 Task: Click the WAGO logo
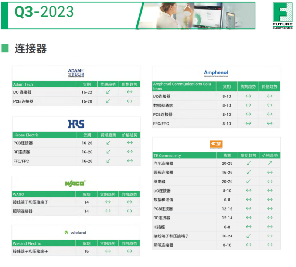(75, 183)
